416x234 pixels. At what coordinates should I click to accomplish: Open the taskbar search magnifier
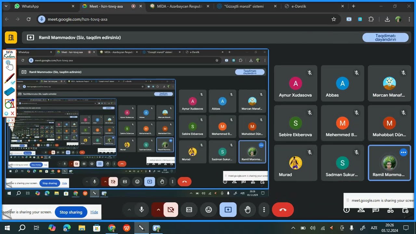coord(22,228)
